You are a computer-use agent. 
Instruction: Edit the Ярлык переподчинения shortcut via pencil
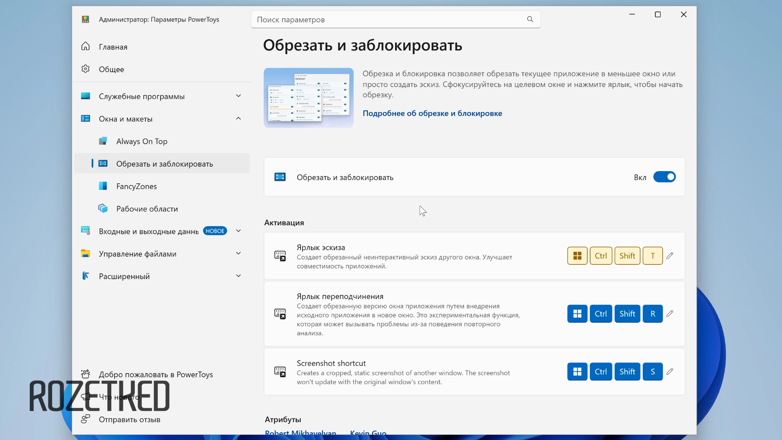670,314
